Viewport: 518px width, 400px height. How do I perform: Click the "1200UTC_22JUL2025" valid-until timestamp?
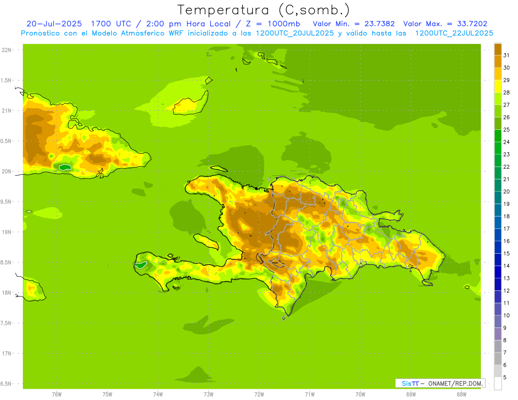[x=454, y=33]
